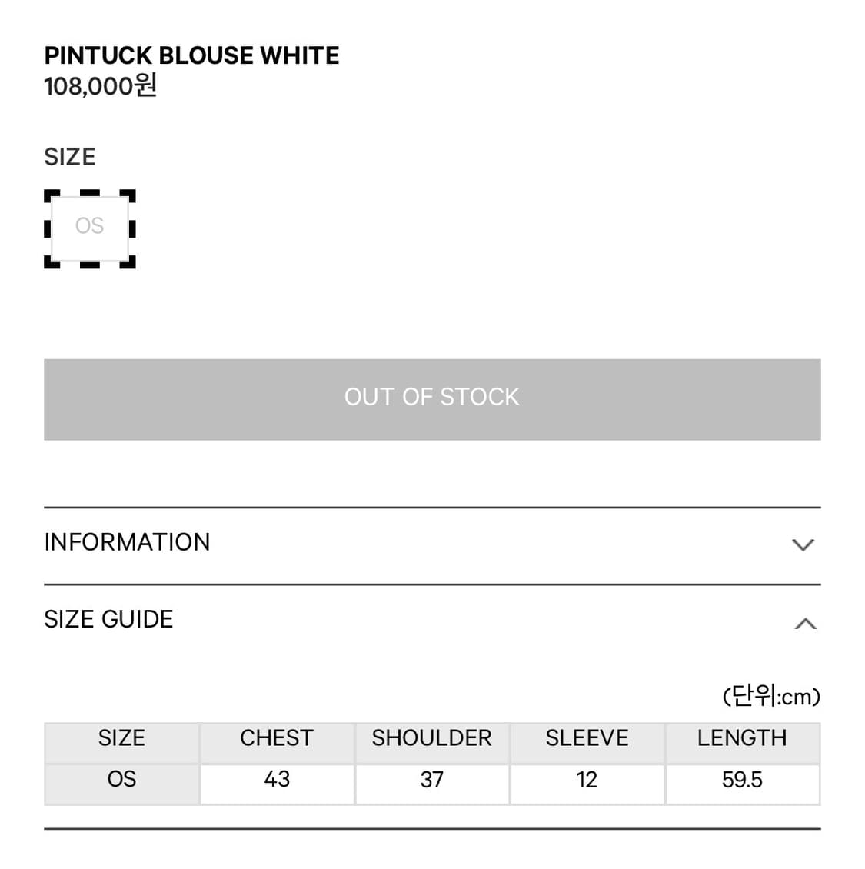
Task: Select the PINTUCK BLOUSE WHITE title
Action: point(191,55)
